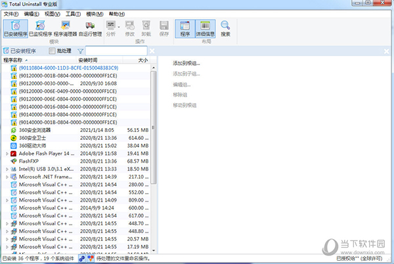Expand Microsoft Visual C++ 20.57 MB entry
The width and height of the screenshot is (394, 264).
coord(7,239)
